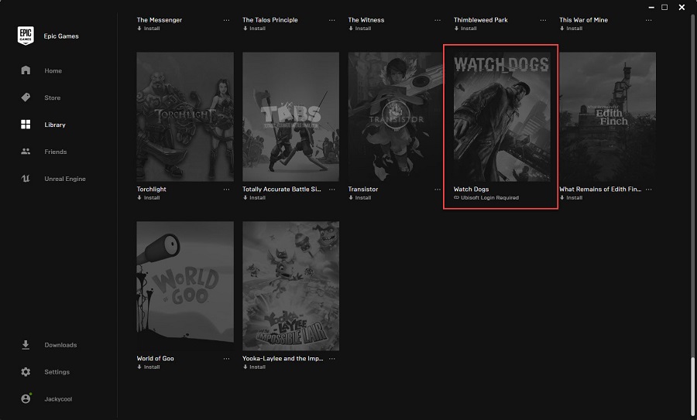The height and width of the screenshot is (420, 697).
Task: Install World of Goo
Action: tap(149, 367)
